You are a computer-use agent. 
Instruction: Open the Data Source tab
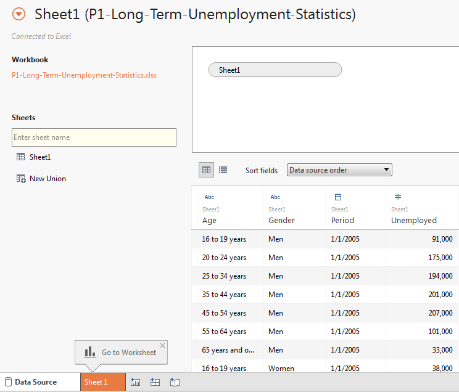[40, 382]
